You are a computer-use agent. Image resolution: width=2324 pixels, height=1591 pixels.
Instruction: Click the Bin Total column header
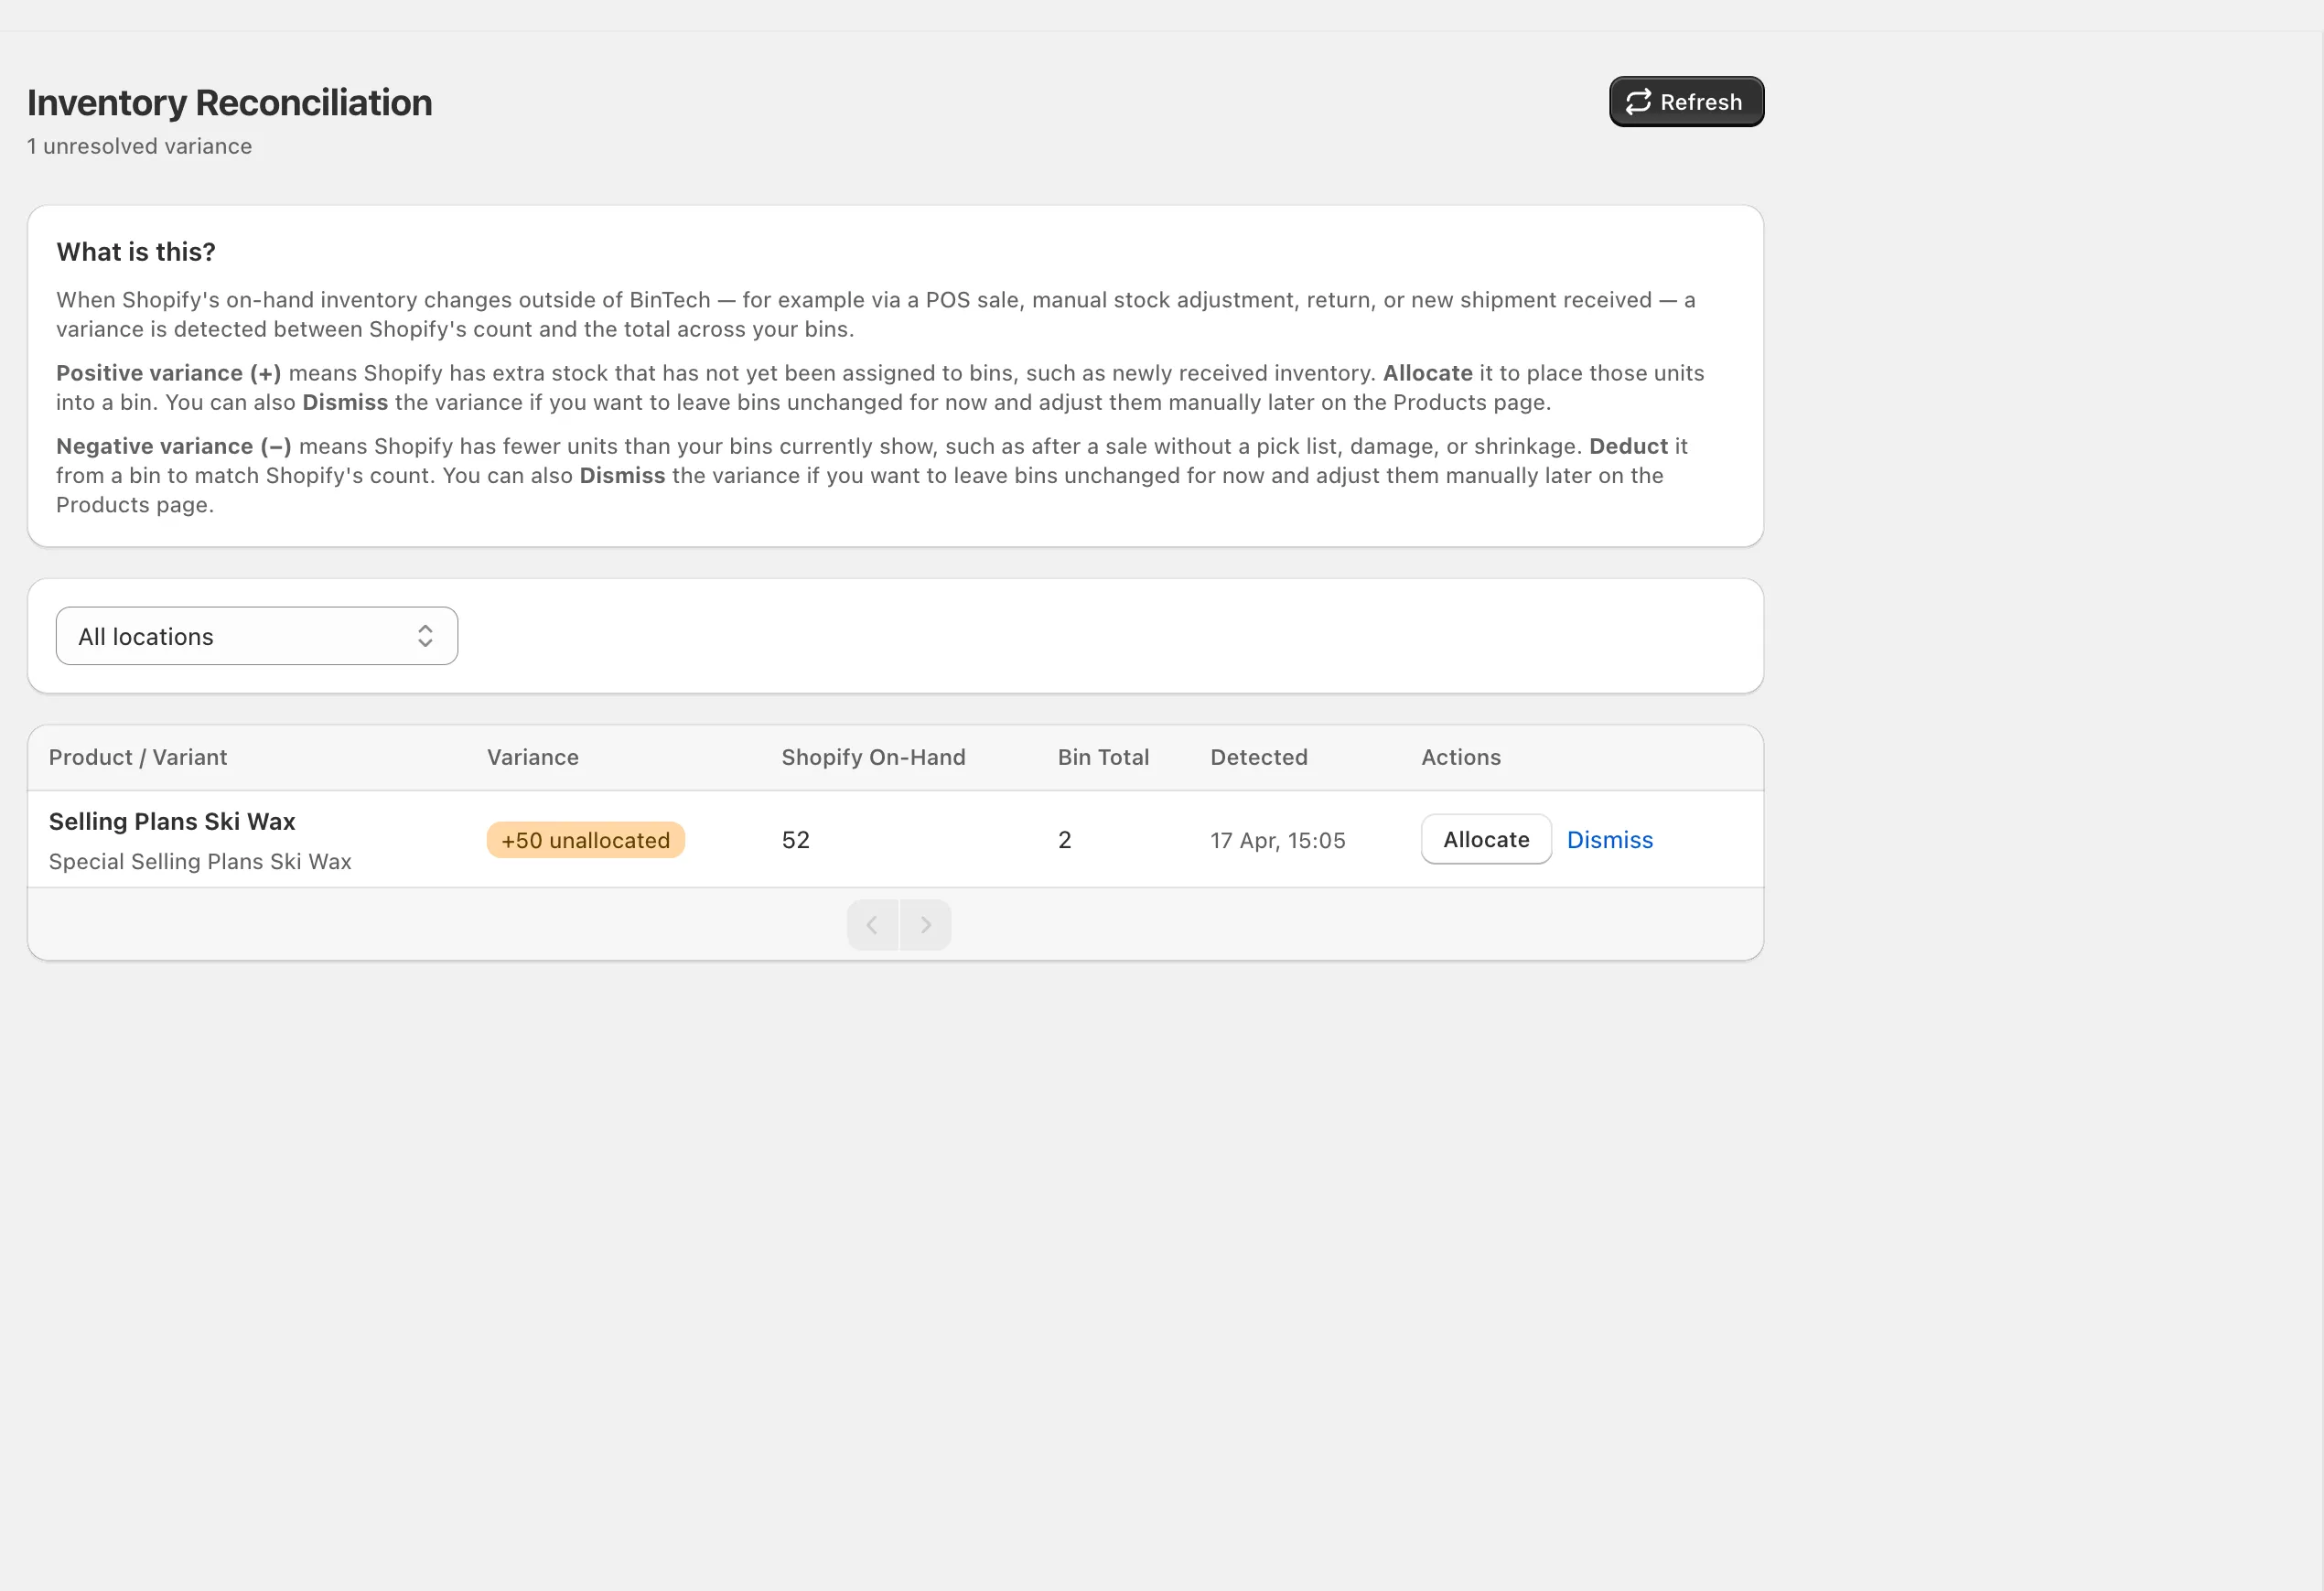click(1103, 757)
